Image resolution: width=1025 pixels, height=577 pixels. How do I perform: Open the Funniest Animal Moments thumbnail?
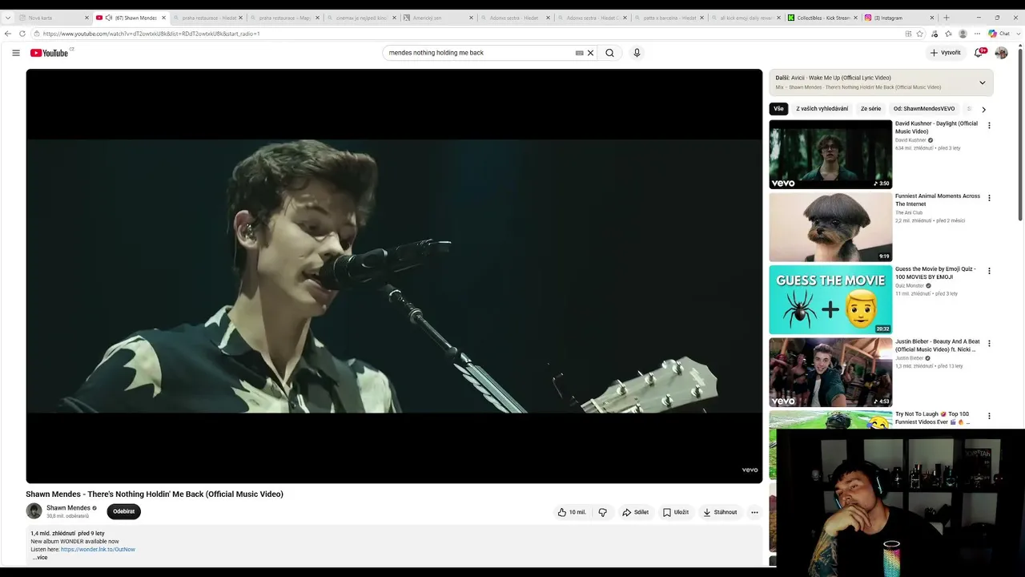(830, 227)
